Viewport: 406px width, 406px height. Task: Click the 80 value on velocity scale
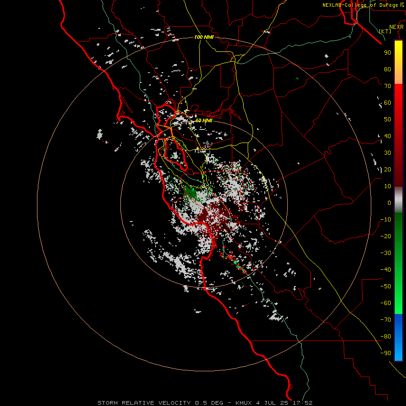388,69
